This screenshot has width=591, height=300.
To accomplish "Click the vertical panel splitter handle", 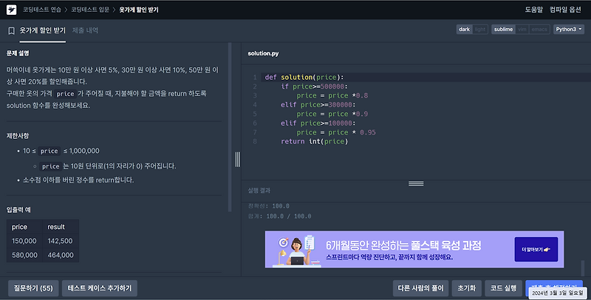I will click(237, 160).
